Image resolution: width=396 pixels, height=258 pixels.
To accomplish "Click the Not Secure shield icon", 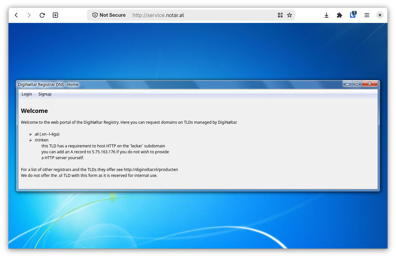I will 95,15.
